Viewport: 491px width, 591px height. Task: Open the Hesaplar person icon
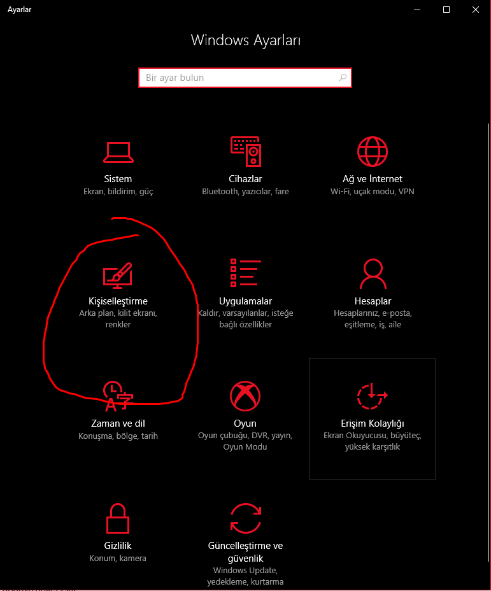pyautogui.click(x=373, y=274)
